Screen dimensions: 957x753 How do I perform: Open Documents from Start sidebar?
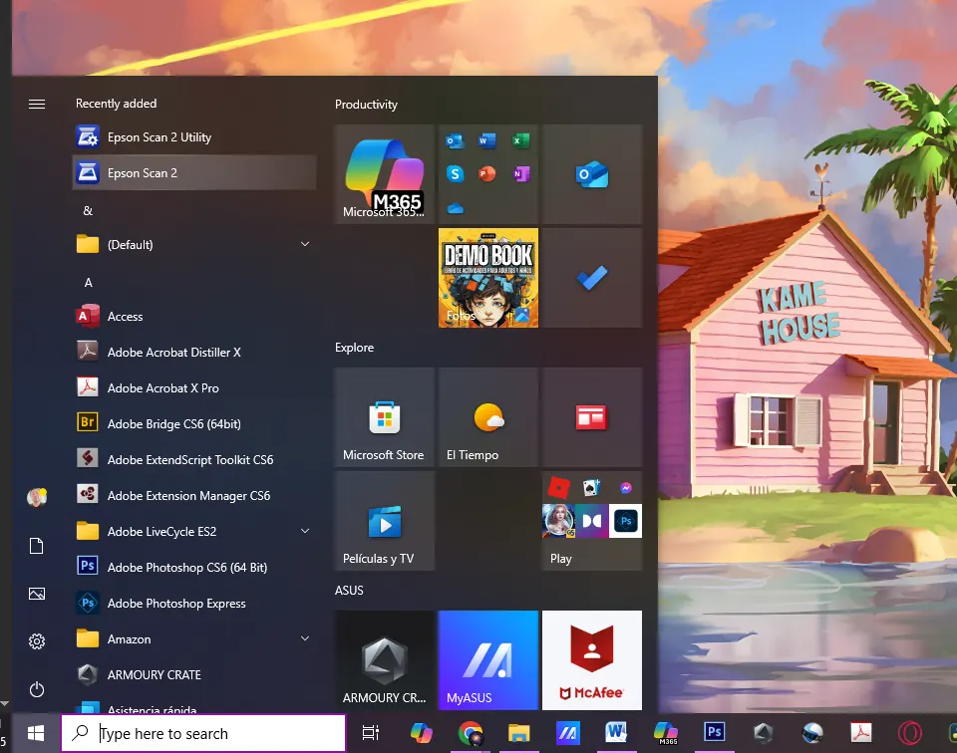pos(37,546)
